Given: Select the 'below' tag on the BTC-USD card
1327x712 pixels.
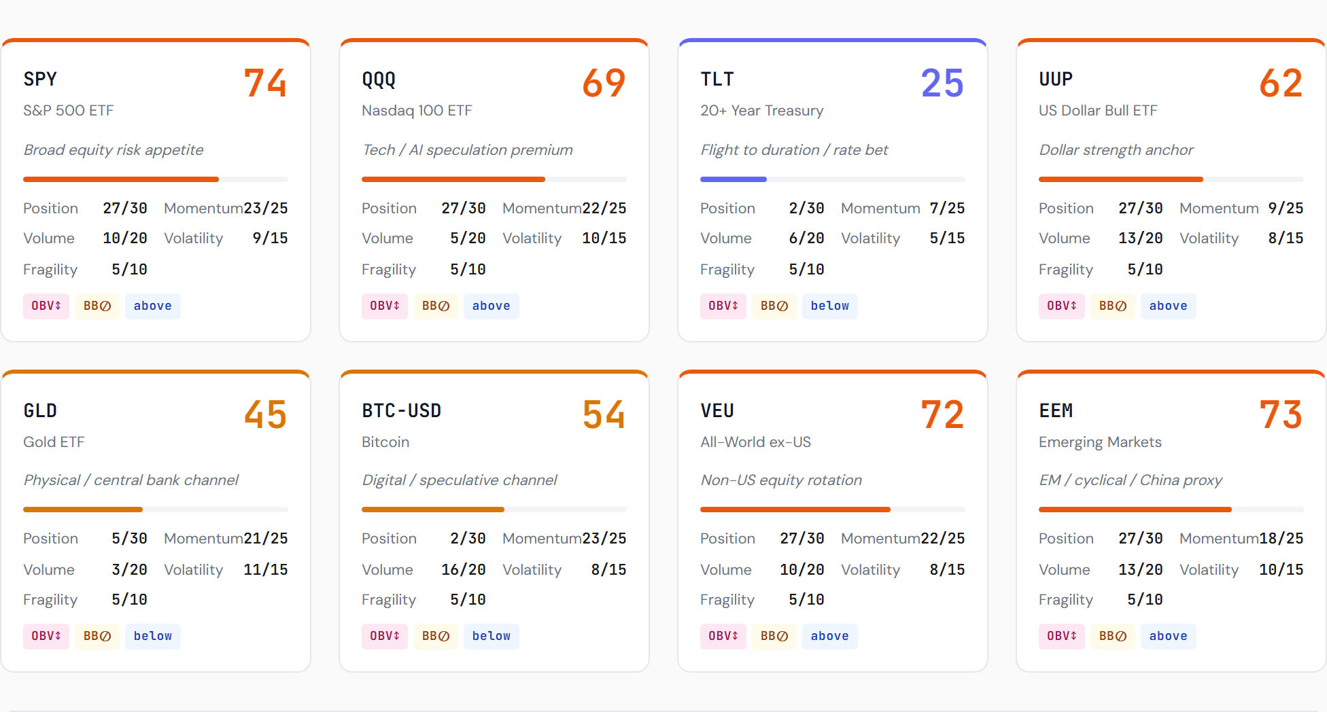Looking at the screenshot, I should [492, 636].
